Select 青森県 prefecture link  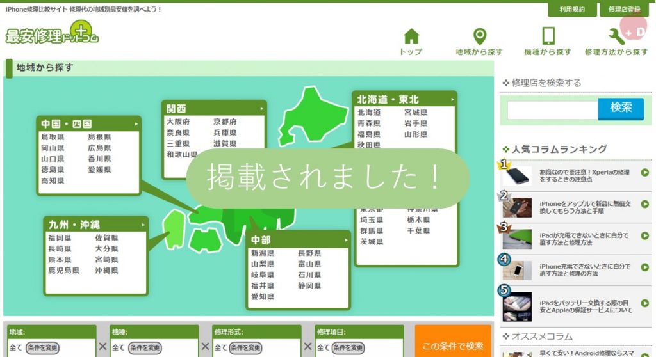[369, 123]
